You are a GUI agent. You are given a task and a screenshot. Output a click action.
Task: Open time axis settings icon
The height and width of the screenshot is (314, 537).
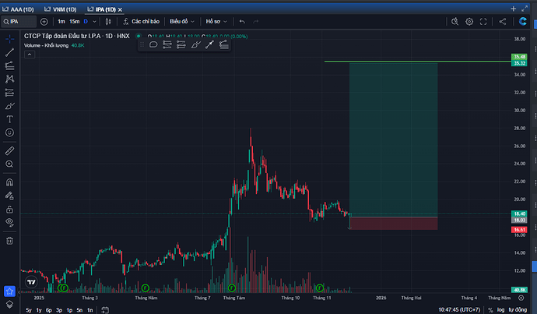521,298
